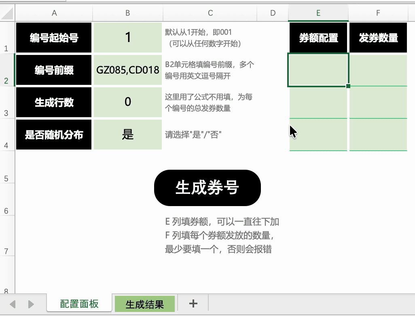415x316 pixels.
Task: Click the text E 列填券额，可以一直往下加
Action: pyautogui.click(x=222, y=221)
